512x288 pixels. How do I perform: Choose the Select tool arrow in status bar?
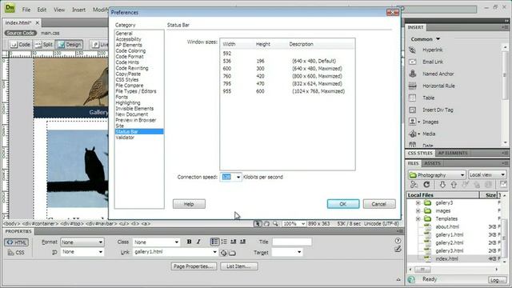coord(258,224)
